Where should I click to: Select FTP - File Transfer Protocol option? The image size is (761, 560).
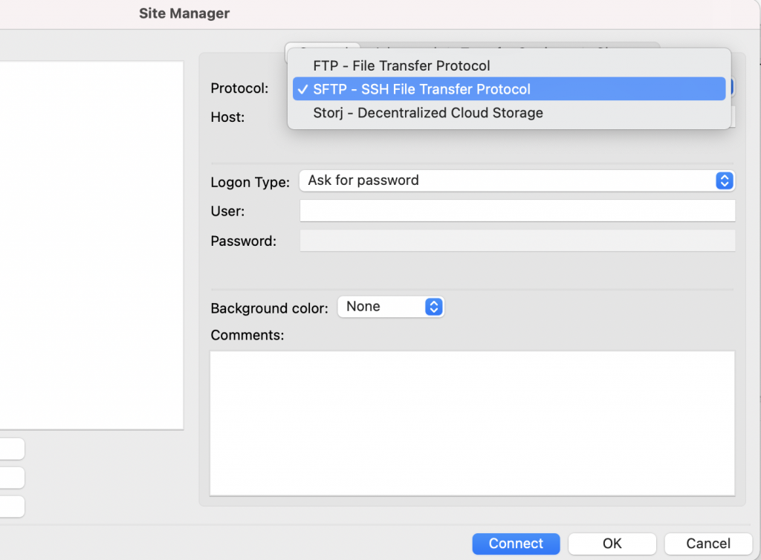(x=401, y=65)
